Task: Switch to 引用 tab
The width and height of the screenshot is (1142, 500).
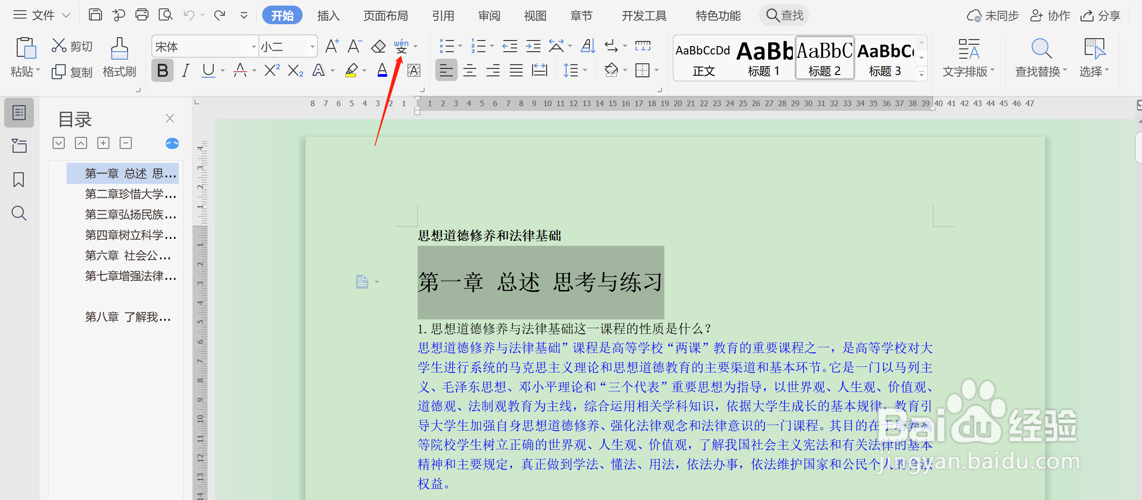Action: pos(443,16)
